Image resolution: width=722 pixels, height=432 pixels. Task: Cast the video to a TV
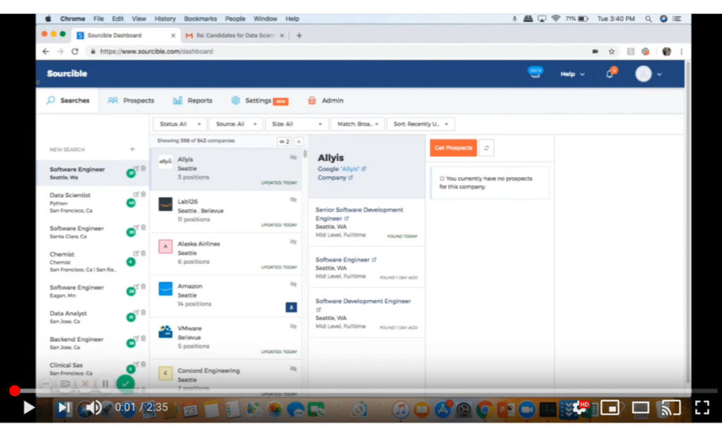tap(671, 407)
